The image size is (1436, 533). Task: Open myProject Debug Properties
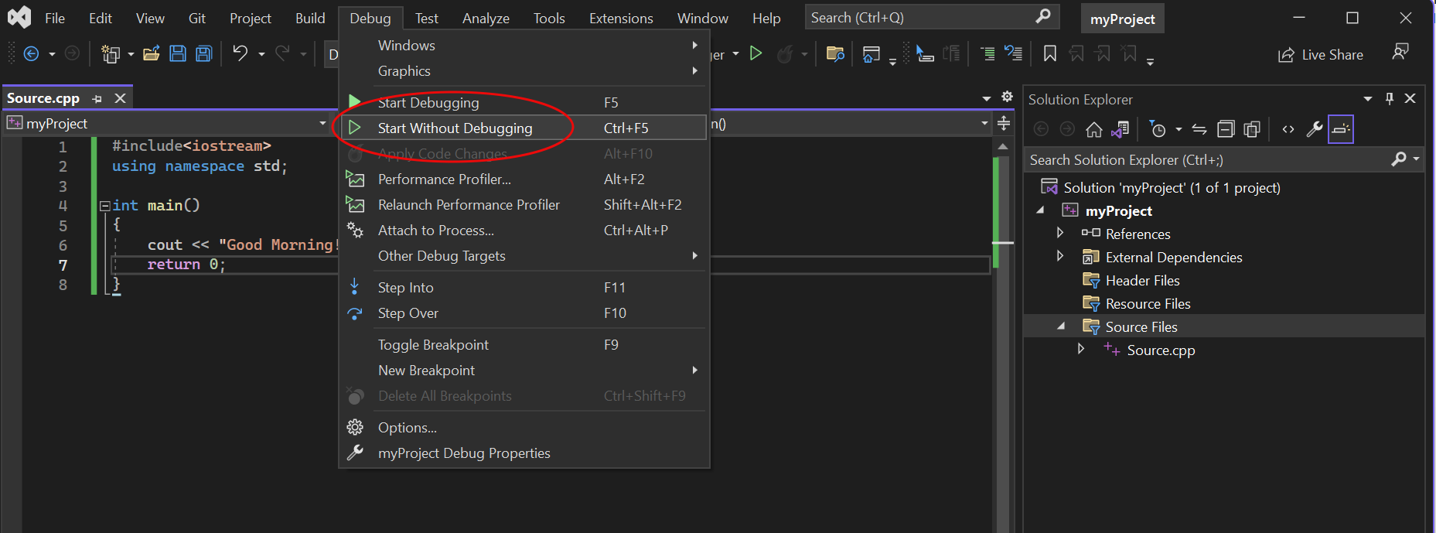(524, 453)
